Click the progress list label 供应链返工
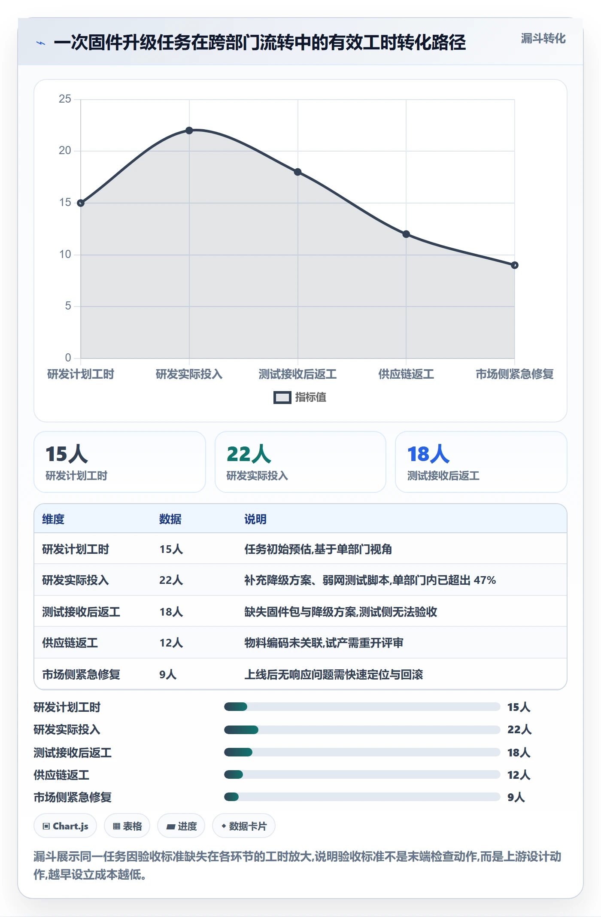Screen dimensions: 601x917 point(61,775)
